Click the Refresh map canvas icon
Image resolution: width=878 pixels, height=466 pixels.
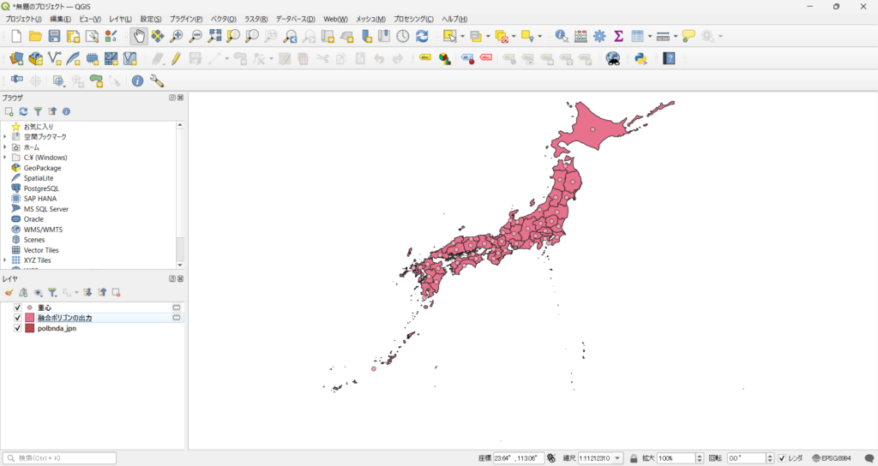click(x=422, y=36)
